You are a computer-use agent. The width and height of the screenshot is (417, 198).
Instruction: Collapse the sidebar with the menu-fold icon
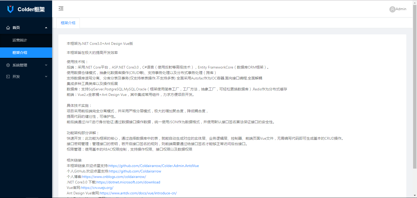[61, 8]
